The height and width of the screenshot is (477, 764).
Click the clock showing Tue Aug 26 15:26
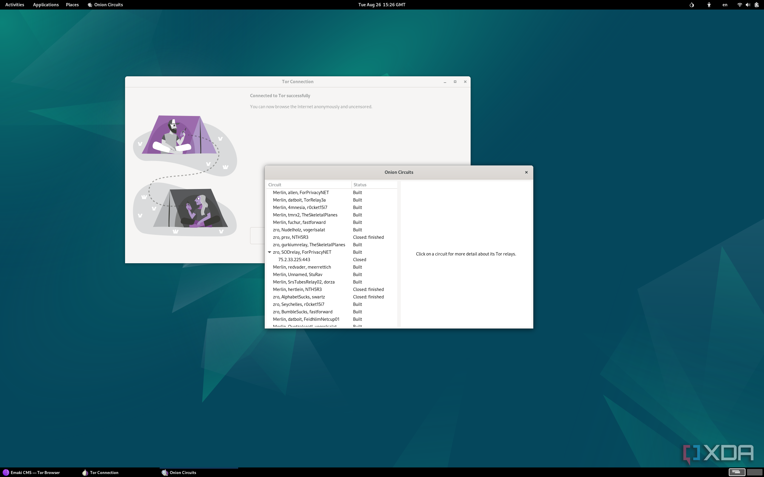point(382,5)
